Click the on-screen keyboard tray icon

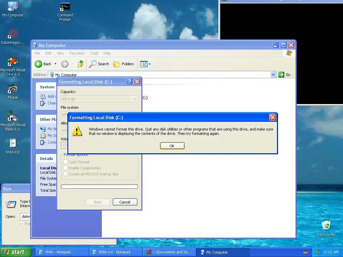(x=305, y=252)
